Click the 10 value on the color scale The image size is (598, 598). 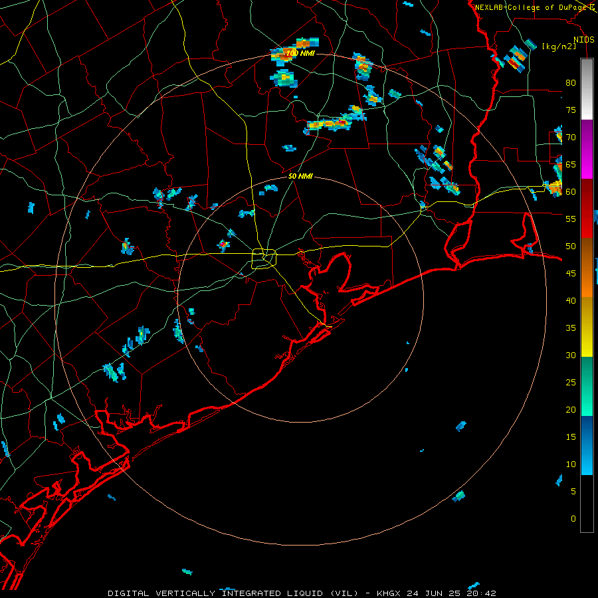[571, 464]
